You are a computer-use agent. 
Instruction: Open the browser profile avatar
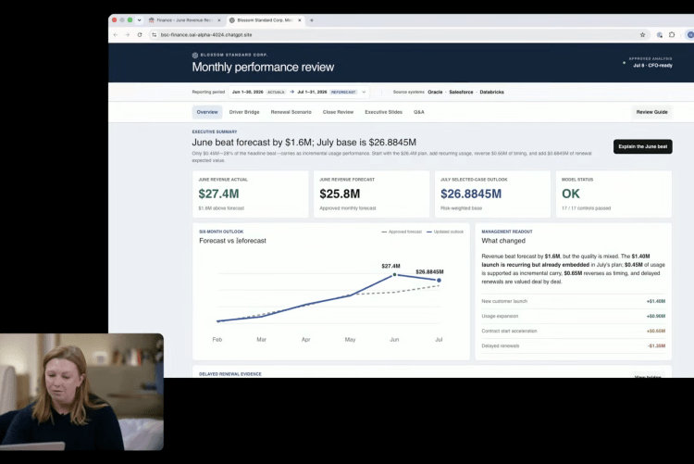click(690, 34)
